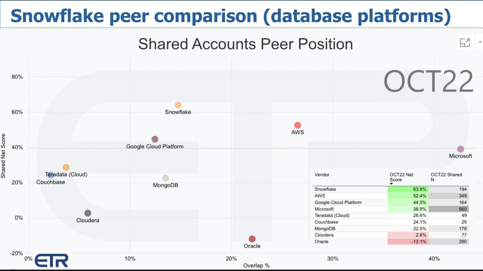Select the AWS data point
This screenshot has width=483, height=271.
[298, 125]
